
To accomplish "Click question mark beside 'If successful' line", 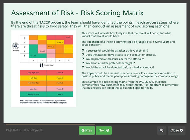I will (83, 50).
